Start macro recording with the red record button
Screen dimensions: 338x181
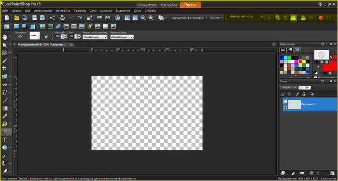click(321, 18)
